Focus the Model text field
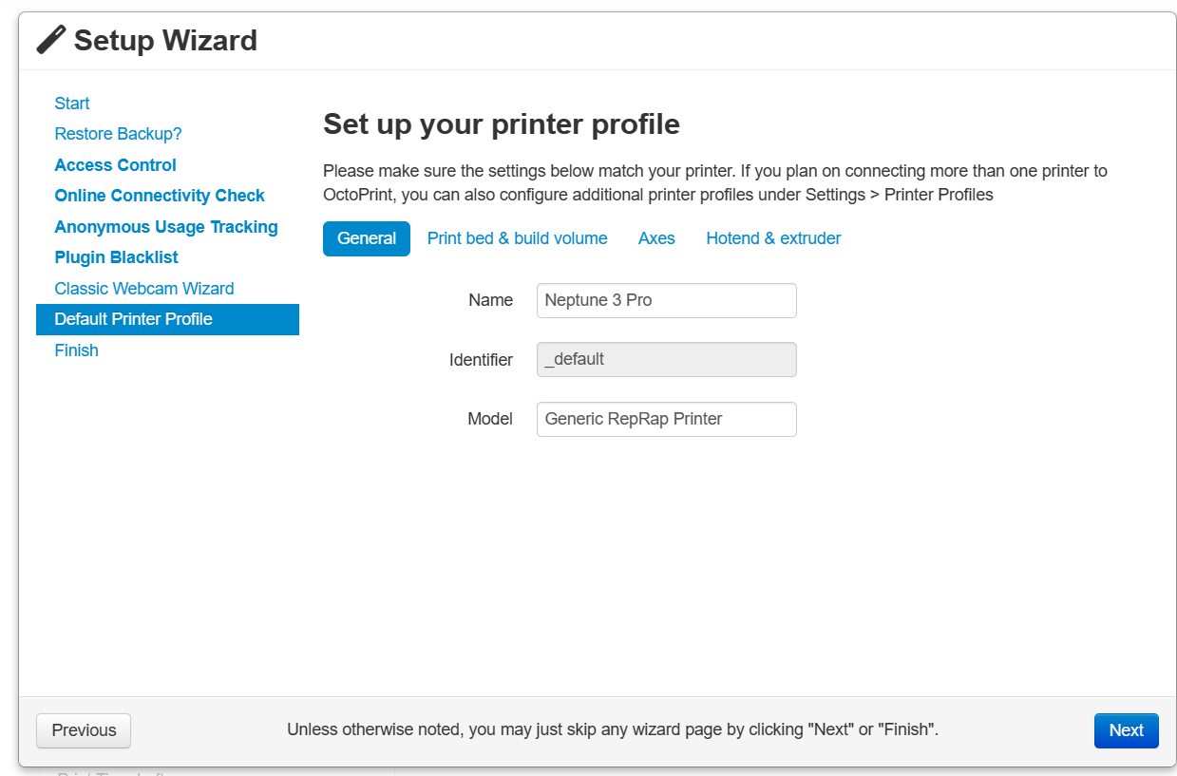This screenshot has width=1177, height=776. [x=666, y=419]
